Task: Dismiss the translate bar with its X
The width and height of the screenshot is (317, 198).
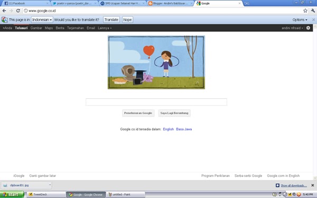Action: click(x=313, y=20)
